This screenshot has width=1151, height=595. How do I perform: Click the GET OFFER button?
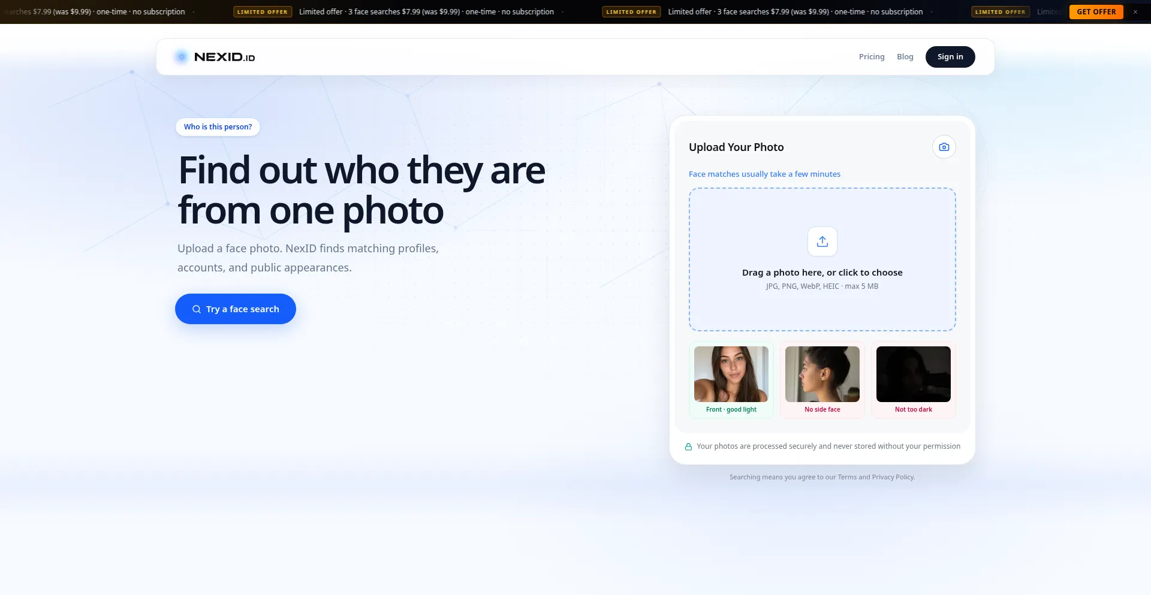[x=1096, y=12]
